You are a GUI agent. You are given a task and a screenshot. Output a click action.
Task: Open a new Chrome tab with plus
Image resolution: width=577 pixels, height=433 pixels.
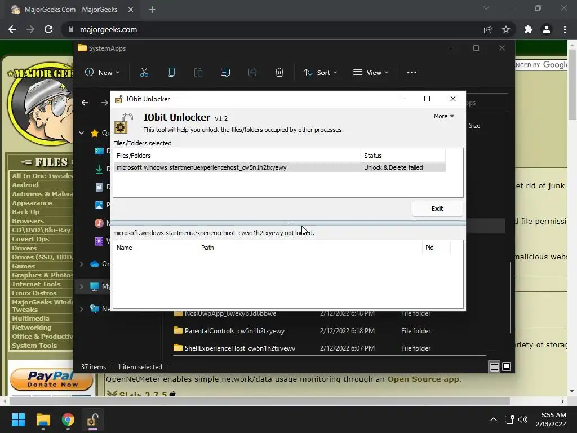[152, 10]
